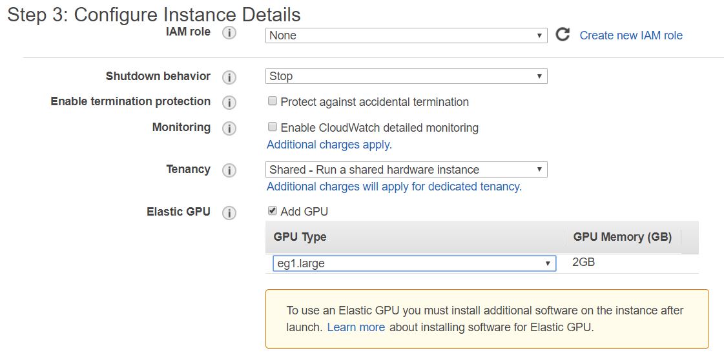The width and height of the screenshot is (724, 357).
Task: Show info for Enable termination protection
Action: point(229,103)
